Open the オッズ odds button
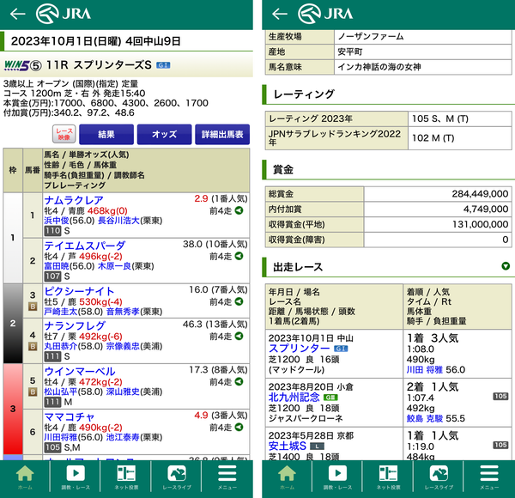This screenshot has width=515, height=498. pyautogui.click(x=164, y=134)
